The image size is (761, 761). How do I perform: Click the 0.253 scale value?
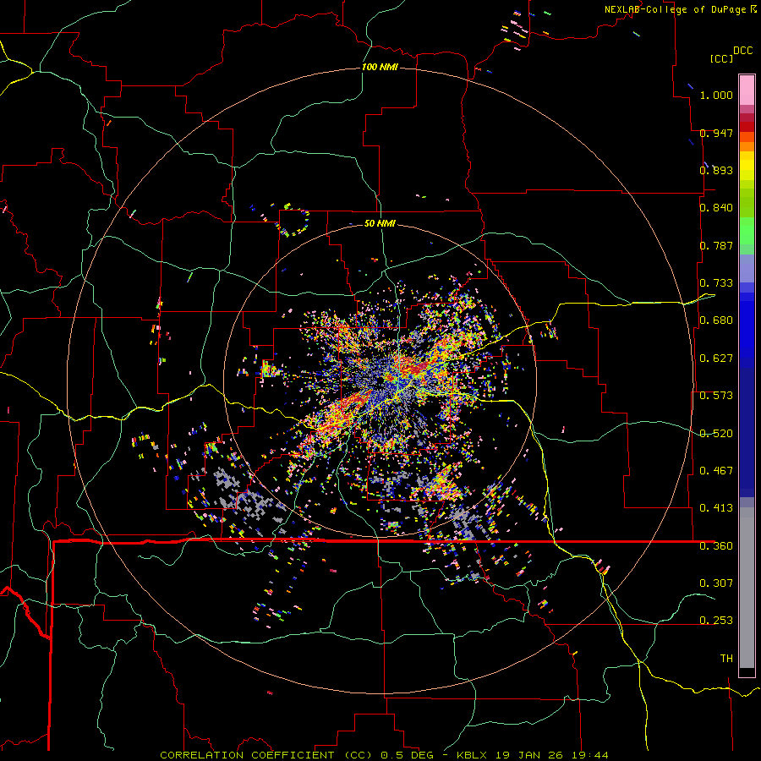pyautogui.click(x=716, y=621)
